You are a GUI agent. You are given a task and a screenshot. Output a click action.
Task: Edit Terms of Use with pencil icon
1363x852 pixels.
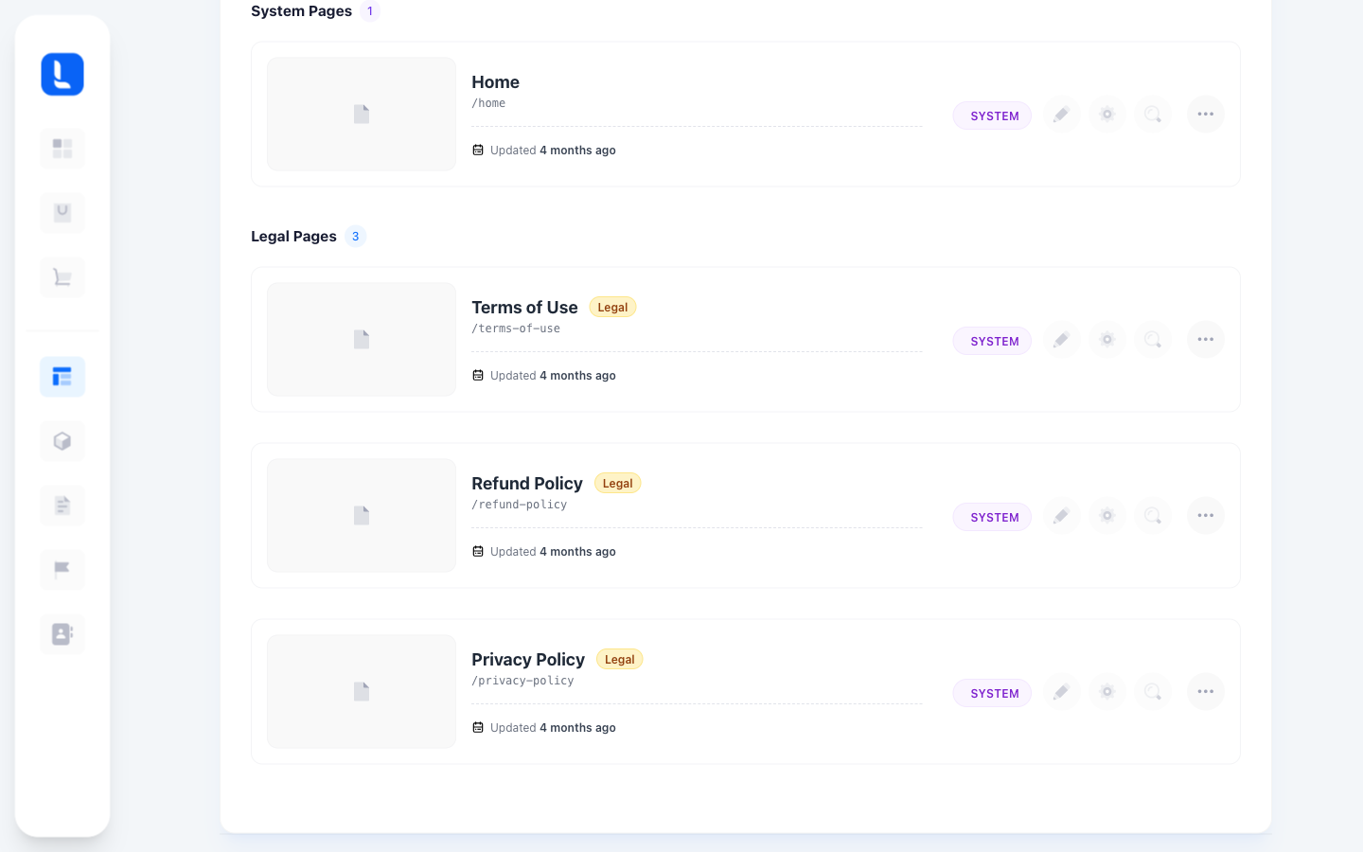(x=1062, y=340)
